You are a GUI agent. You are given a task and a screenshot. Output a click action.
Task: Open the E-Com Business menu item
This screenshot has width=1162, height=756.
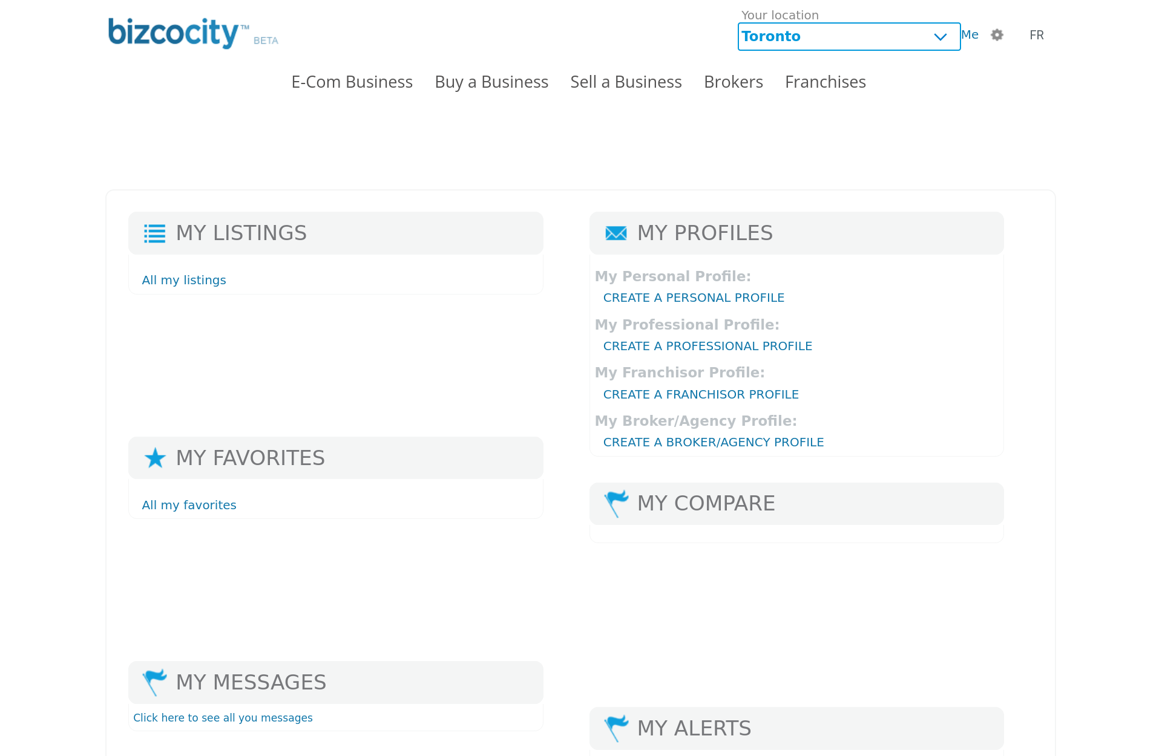[352, 82]
